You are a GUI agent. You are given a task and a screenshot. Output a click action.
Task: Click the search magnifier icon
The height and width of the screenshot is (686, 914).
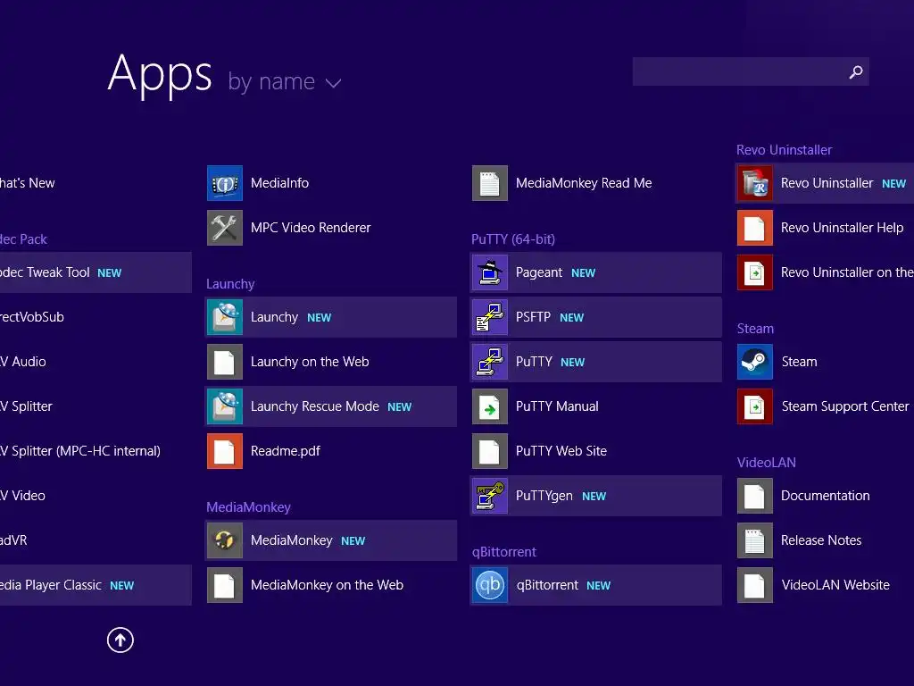coord(856,71)
